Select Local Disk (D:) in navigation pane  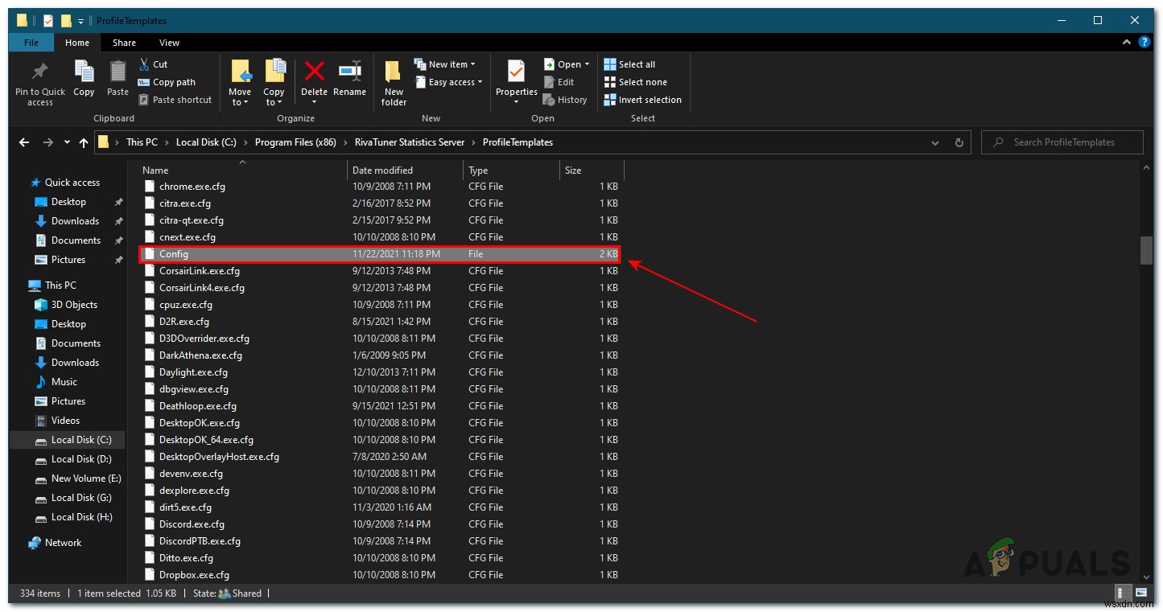(x=80, y=459)
